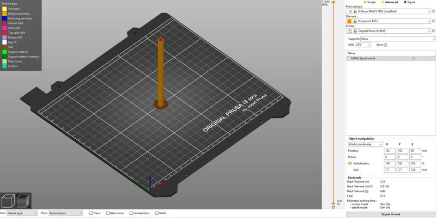436x218 pixels.
Task: Click the layer slider gear icon at bottom
Action: click(x=333, y=207)
